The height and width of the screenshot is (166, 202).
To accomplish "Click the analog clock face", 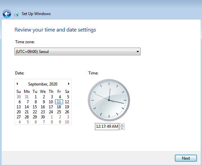I will pos(109,100).
